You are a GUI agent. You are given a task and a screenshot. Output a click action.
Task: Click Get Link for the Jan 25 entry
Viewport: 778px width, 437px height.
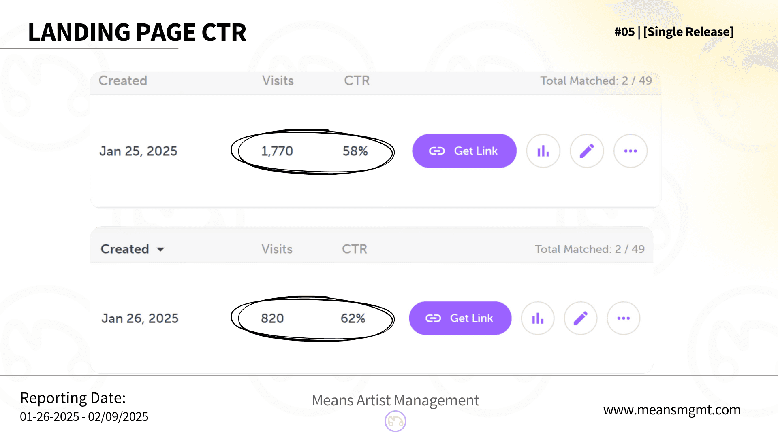point(464,151)
